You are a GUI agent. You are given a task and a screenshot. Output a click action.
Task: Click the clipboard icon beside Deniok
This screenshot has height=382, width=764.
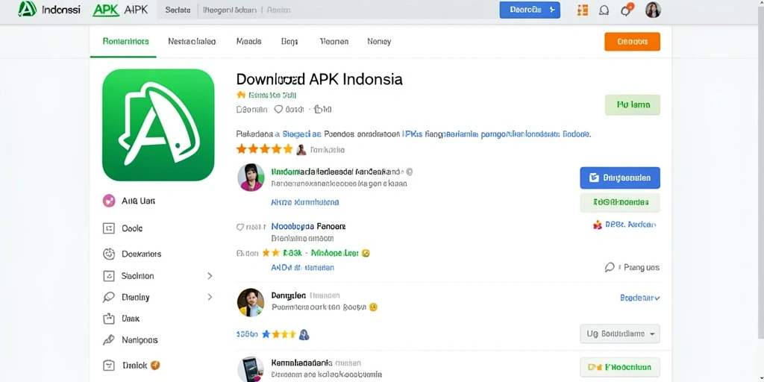(x=109, y=365)
